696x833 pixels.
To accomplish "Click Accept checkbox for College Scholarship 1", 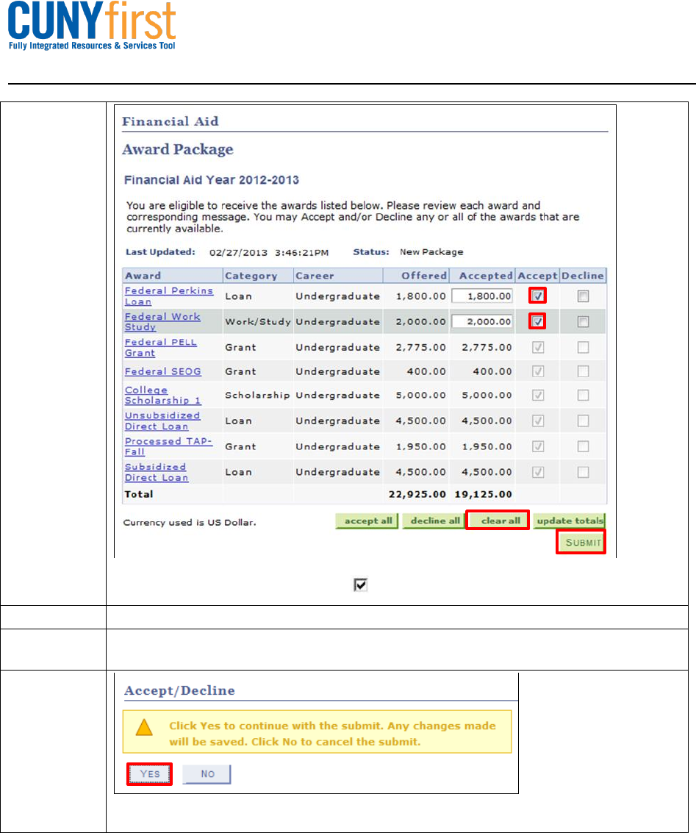I will (538, 396).
